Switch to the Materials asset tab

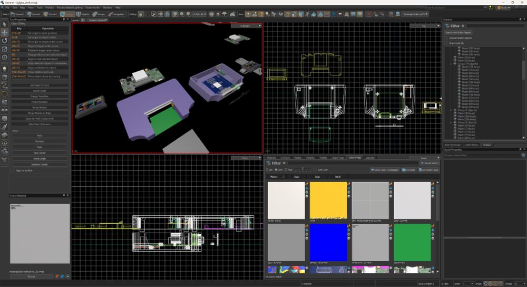(x=271, y=157)
